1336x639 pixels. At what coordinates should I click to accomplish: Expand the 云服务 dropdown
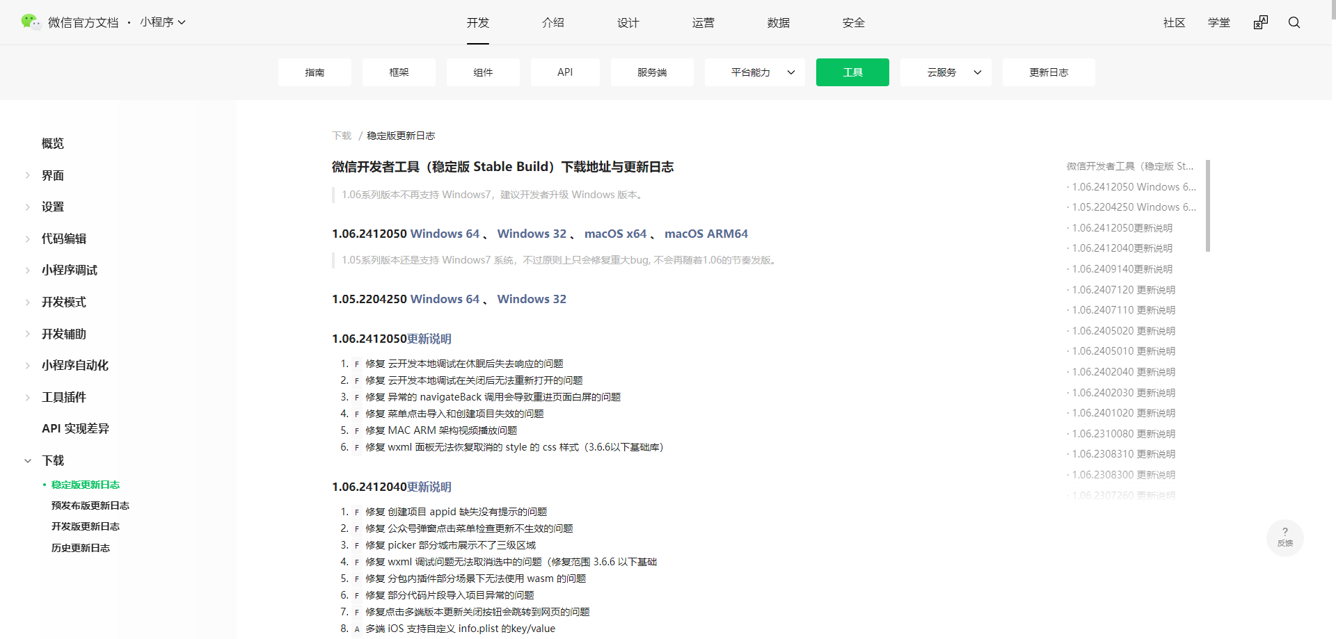pyautogui.click(x=946, y=72)
